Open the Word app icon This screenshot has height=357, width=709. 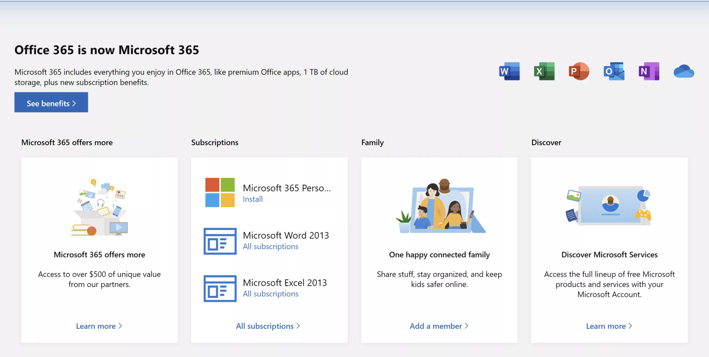509,71
